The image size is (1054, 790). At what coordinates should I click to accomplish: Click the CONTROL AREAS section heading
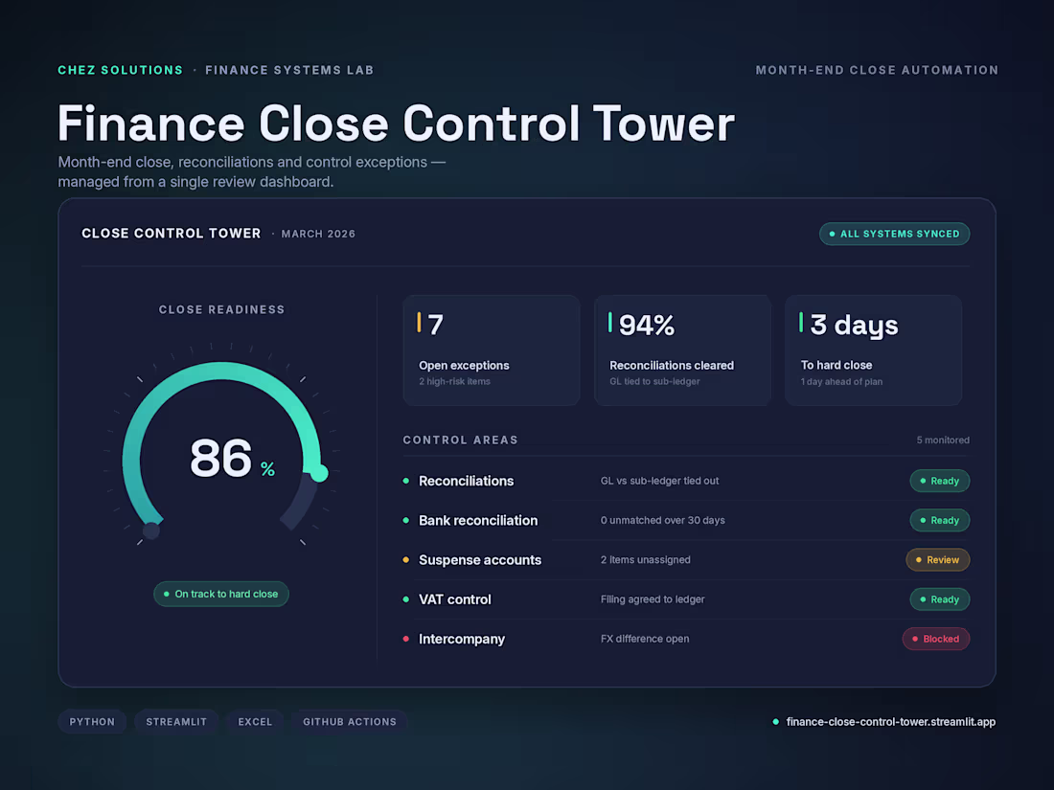(461, 440)
